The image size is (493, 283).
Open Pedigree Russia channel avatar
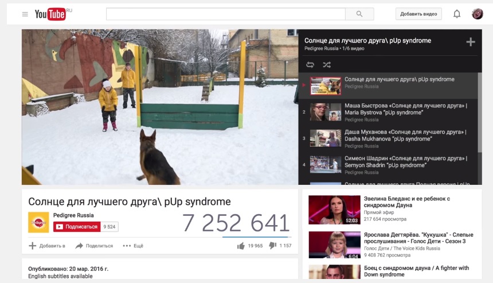(x=38, y=222)
